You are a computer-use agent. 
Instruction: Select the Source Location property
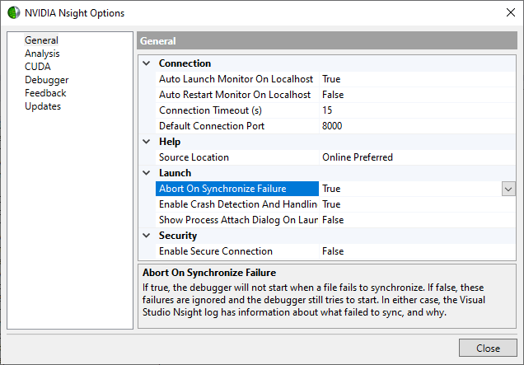click(237, 157)
